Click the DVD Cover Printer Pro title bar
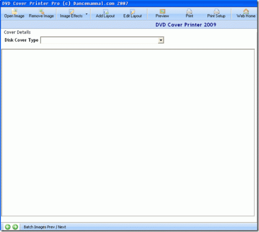259x232 pixels. pos(129,4)
